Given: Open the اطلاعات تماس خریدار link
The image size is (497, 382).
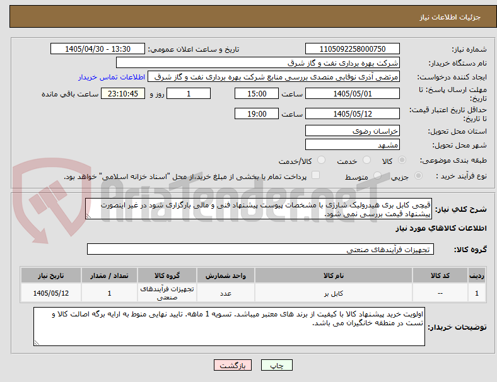Looking at the screenshot, I should (112, 77).
